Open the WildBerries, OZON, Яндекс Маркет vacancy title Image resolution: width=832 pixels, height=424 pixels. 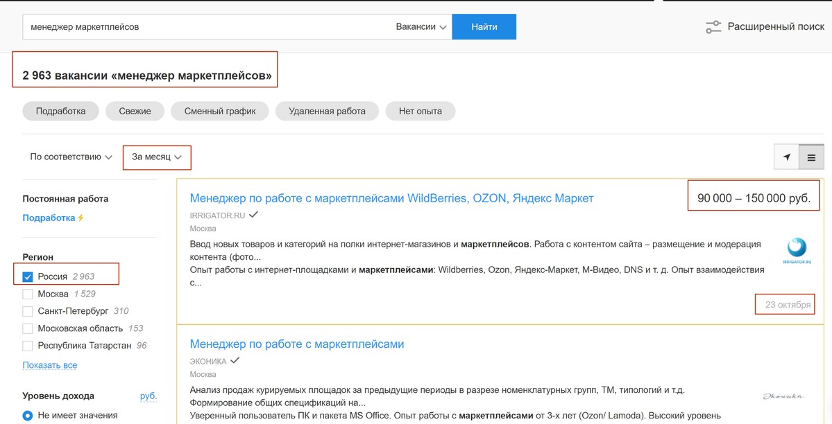click(391, 198)
